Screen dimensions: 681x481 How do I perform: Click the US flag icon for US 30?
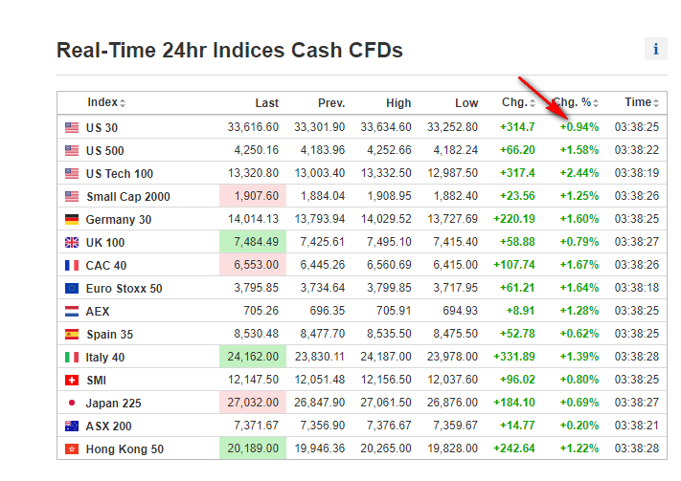coord(72,127)
